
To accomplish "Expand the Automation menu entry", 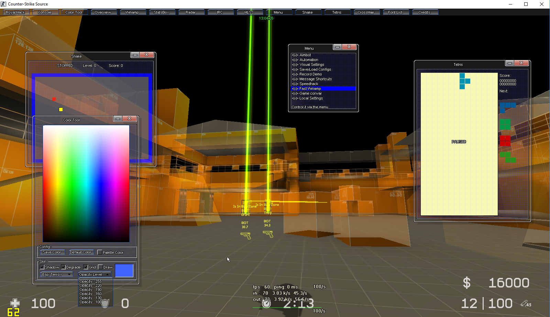I will click(323, 60).
